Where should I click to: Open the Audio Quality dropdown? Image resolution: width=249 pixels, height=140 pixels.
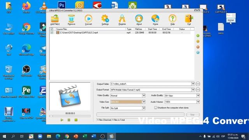coord(198,96)
